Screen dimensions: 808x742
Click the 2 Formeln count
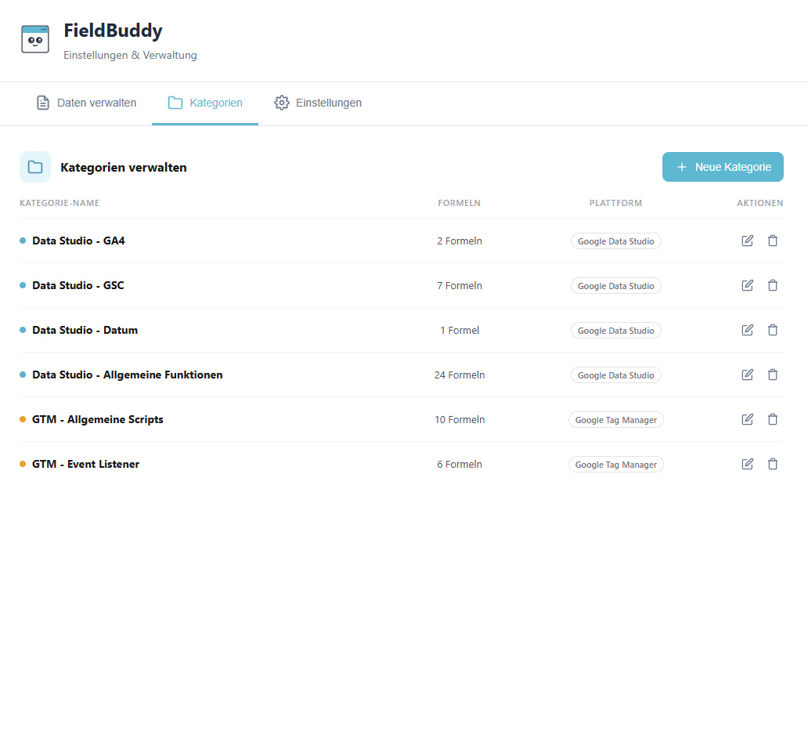460,241
